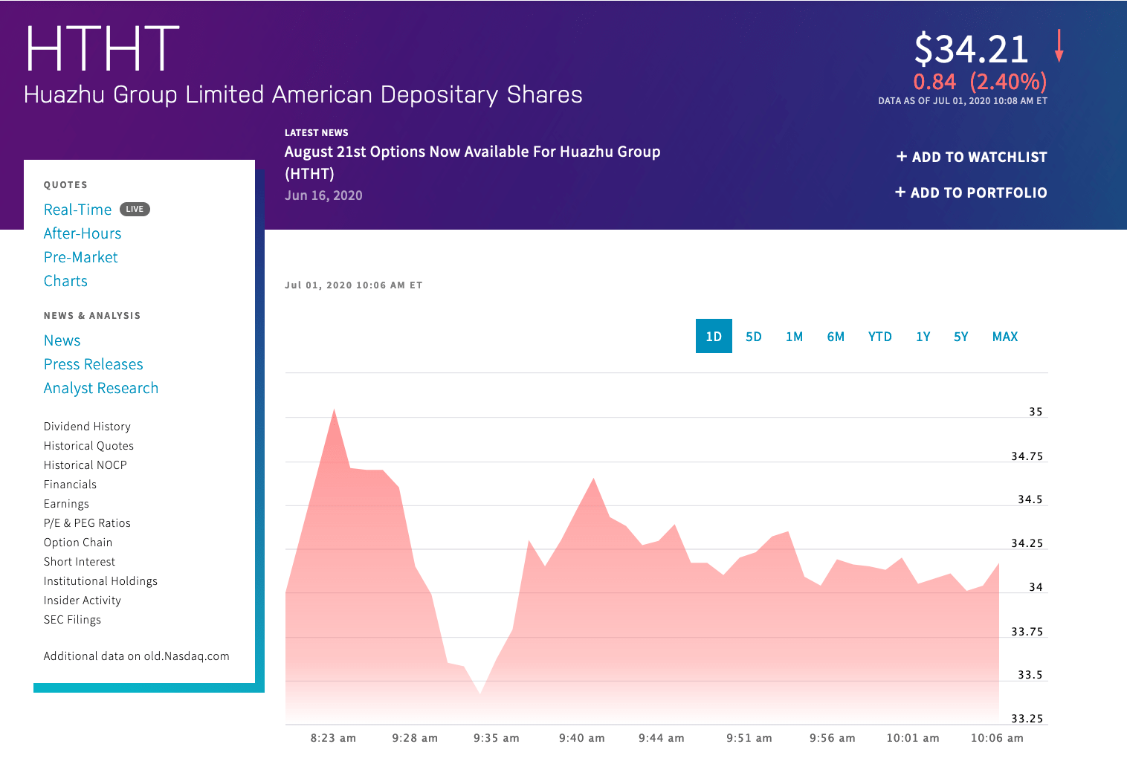Click the Huazhu Group Limited company name
Screen dimensions: 1127x767
pos(303,95)
